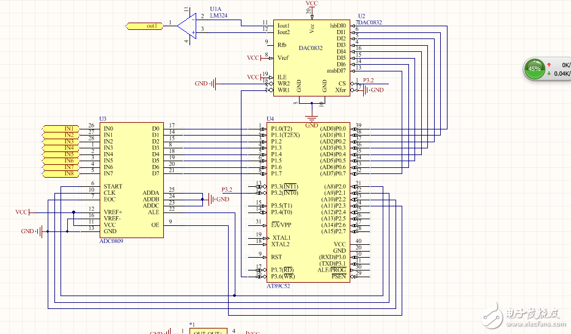
Task: Click the PSEN pin name
Action: [339, 276]
